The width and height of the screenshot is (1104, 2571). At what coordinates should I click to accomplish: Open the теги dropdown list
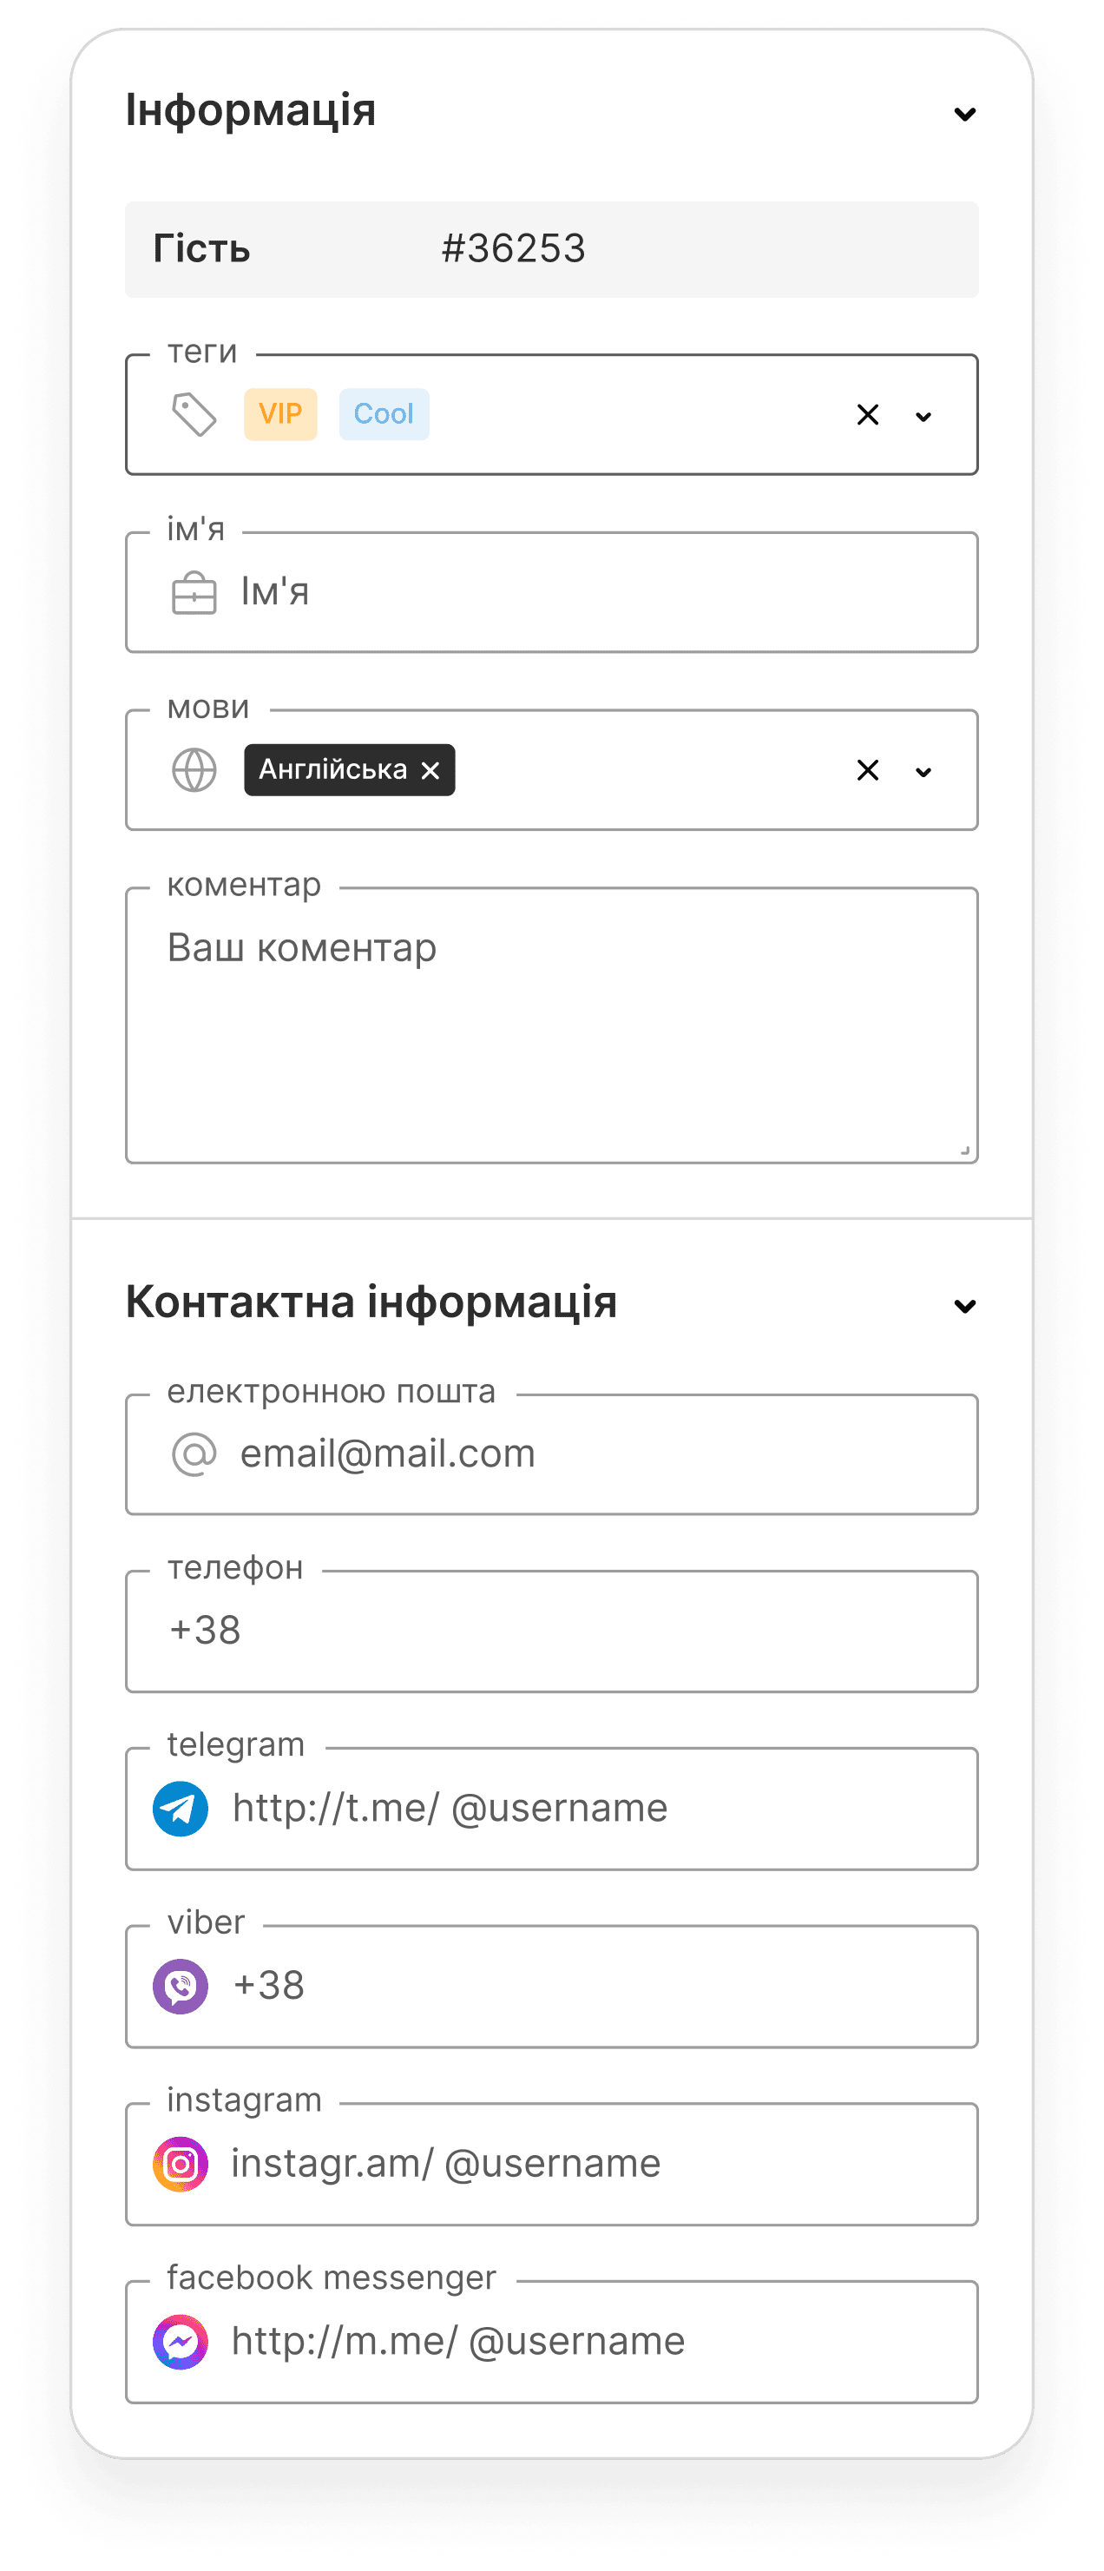[x=923, y=416]
